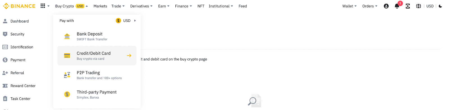This screenshot has width=449, height=110.
Task: Expand the Trade dropdown menu
Action: click(118, 6)
